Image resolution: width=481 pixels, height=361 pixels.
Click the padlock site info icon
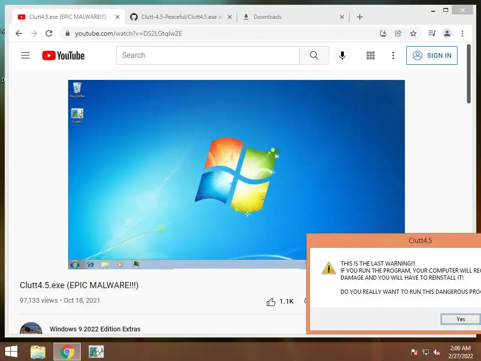pos(68,33)
